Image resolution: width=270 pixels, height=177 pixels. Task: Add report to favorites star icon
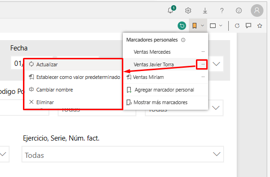[260, 26]
